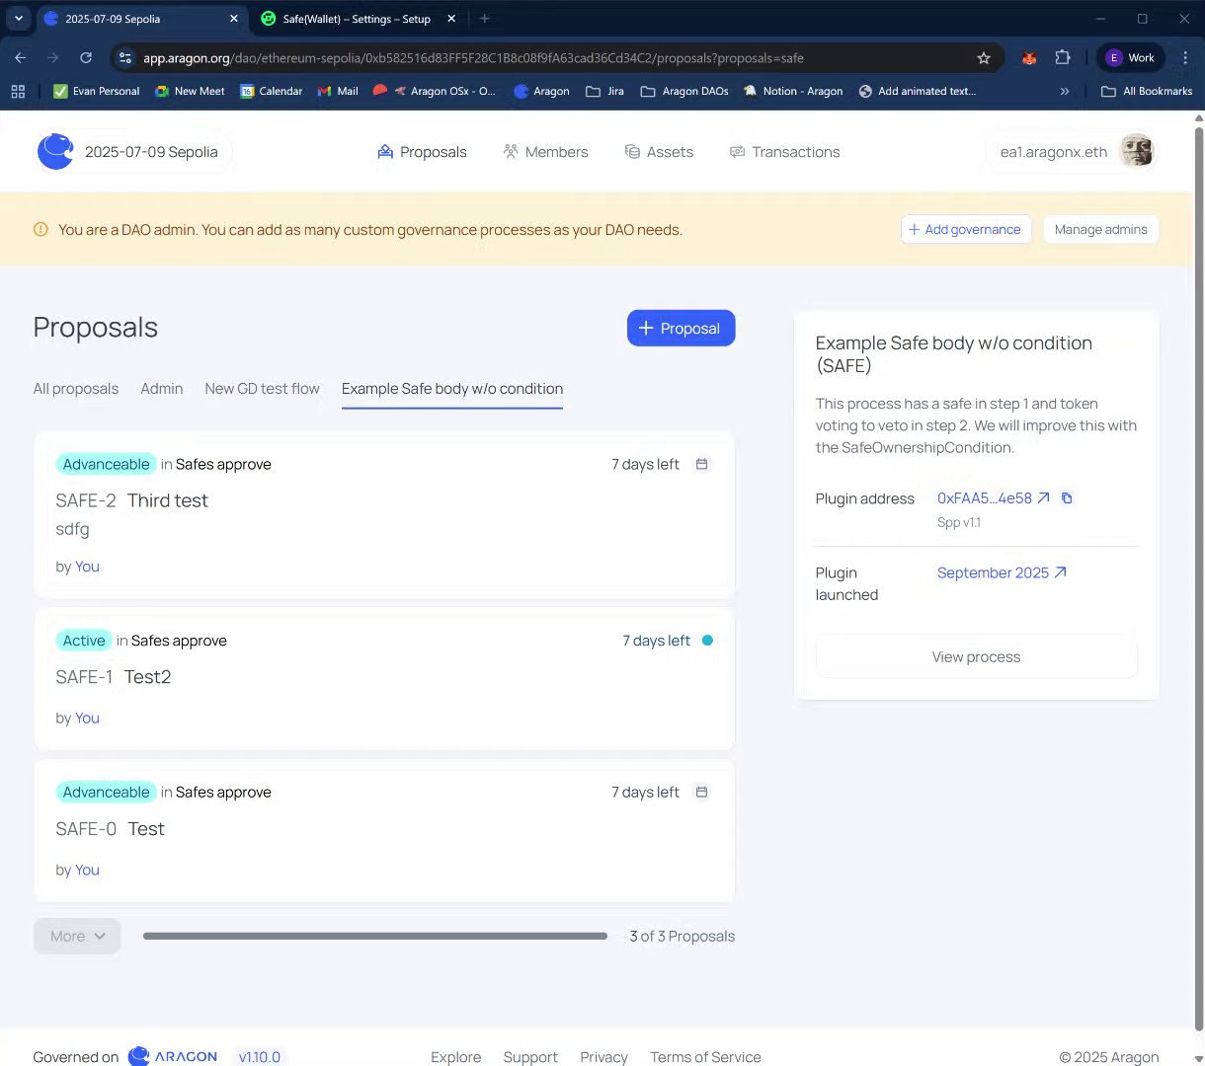
Task: Select the Admin tab
Action: pos(162,389)
